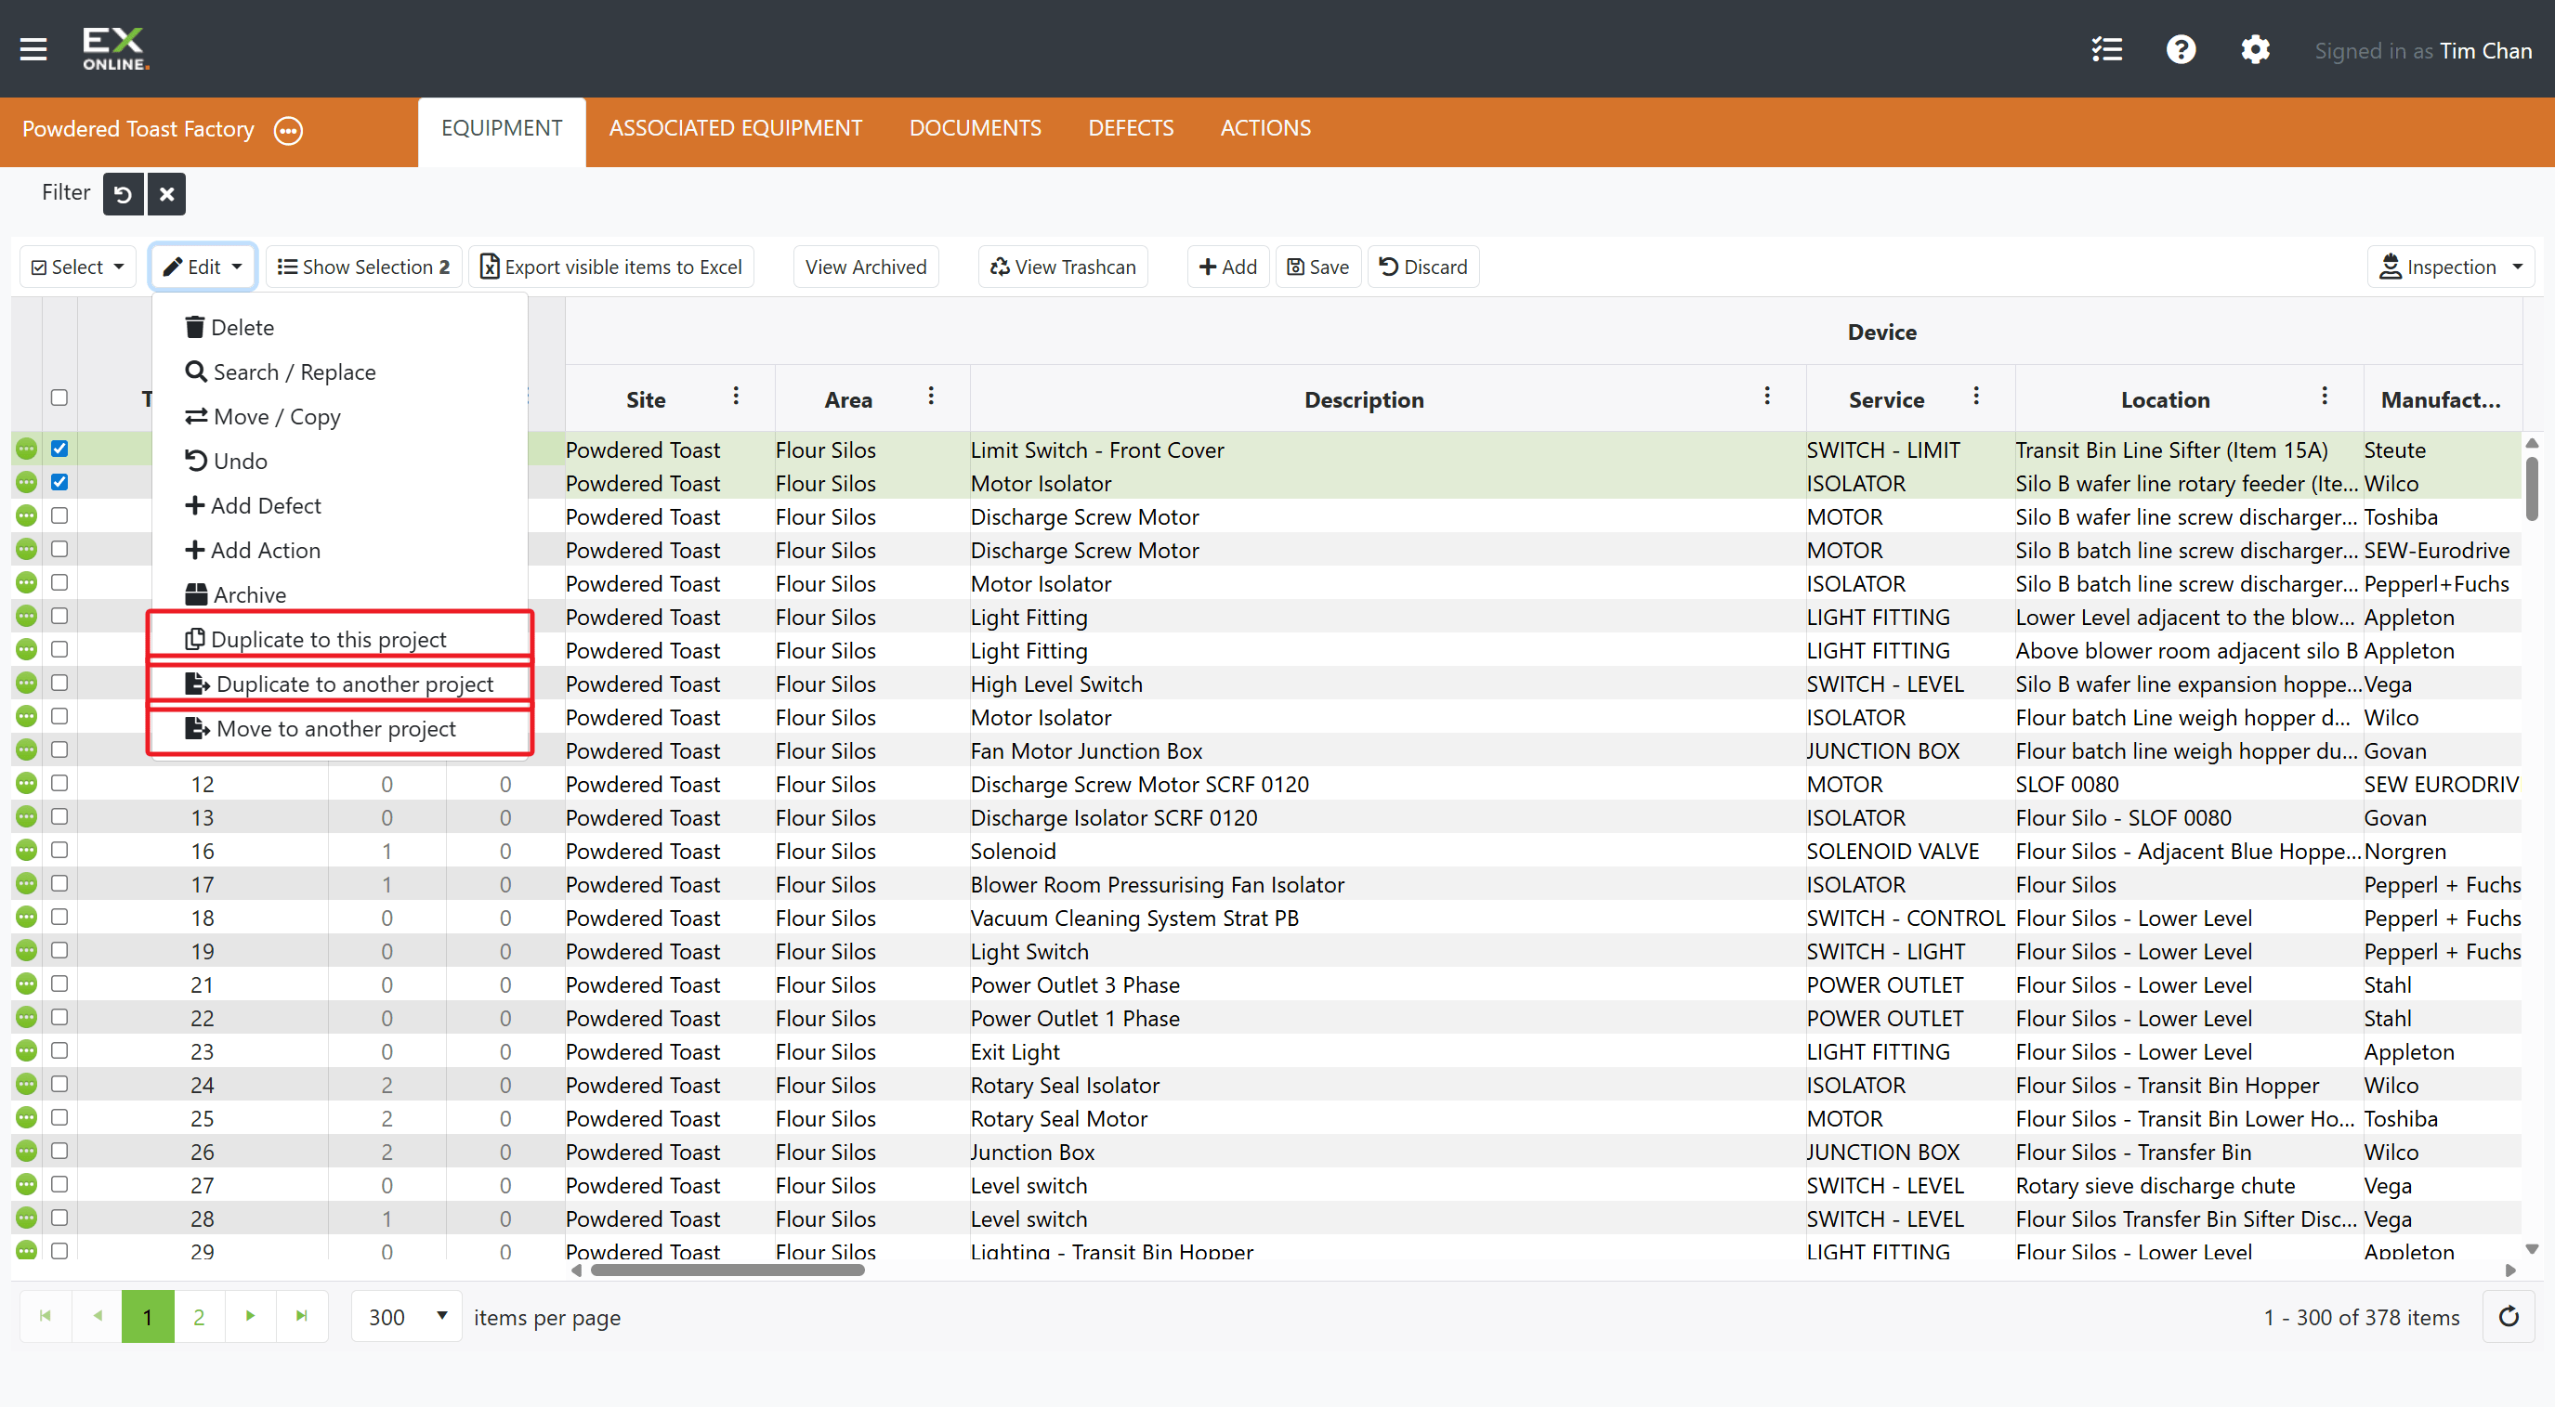The width and height of the screenshot is (2555, 1407).
Task: Click the Show Selection button
Action: 363,267
